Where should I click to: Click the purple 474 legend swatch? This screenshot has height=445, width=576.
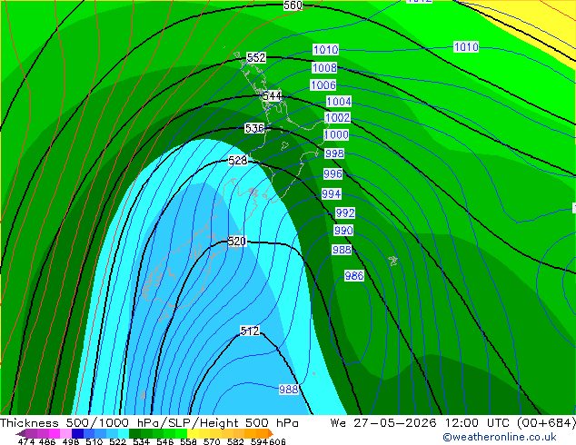coord(32,433)
